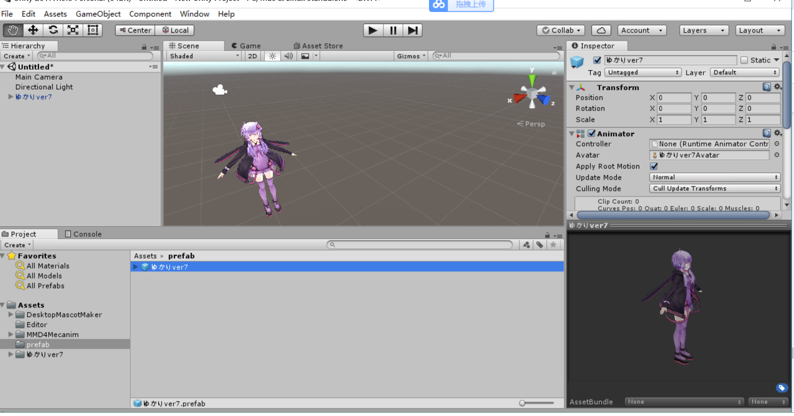
Task: Click Create in Project panel
Action: coord(17,245)
